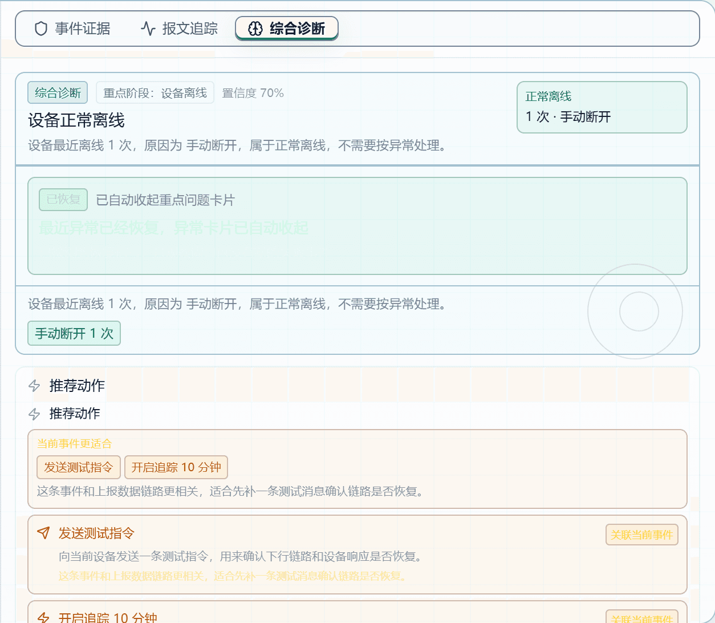Click the 设备正常离线 heading

click(76, 120)
